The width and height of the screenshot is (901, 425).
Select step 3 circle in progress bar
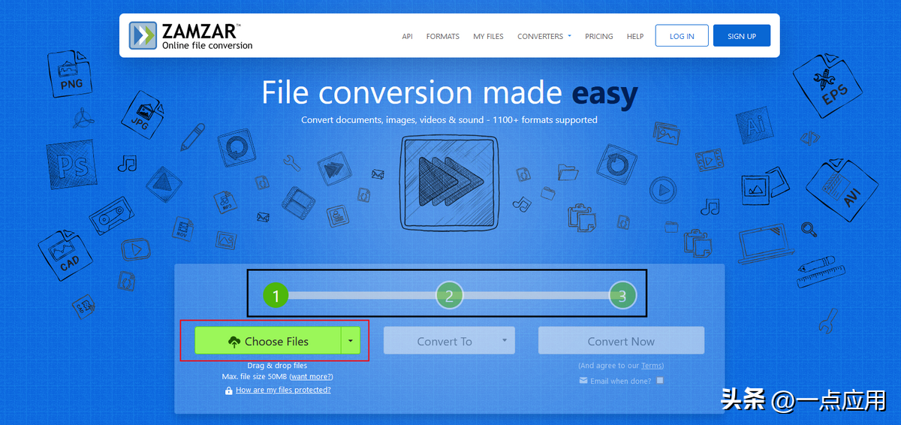coord(622,296)
